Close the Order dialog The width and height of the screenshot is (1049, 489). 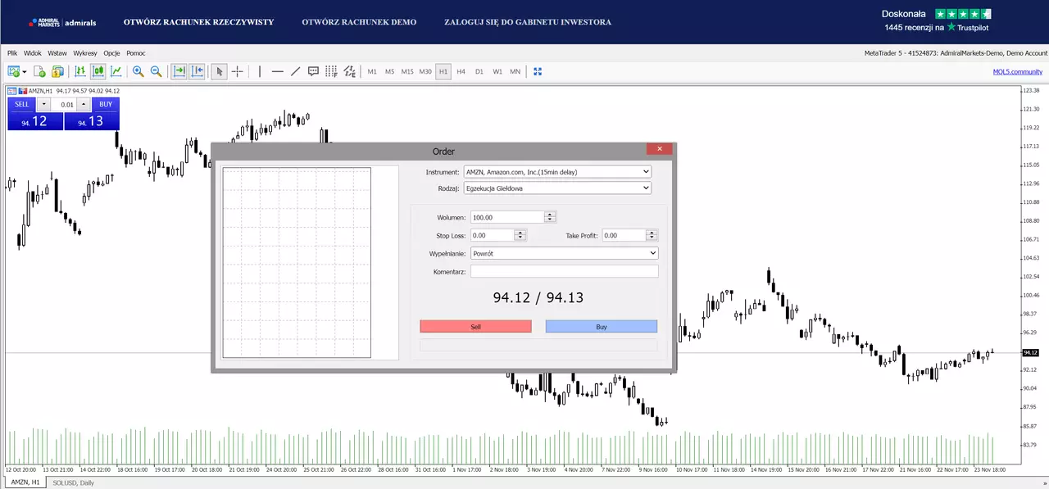coord(659,149)
